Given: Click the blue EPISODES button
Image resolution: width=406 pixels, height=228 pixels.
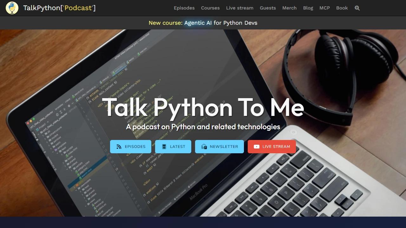Looking at the screenshot, I should click(x=131, y=146).
